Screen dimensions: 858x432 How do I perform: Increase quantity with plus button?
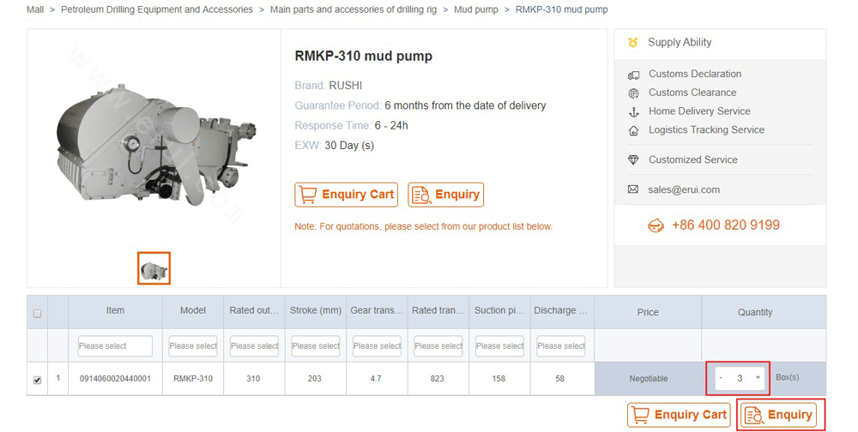758,377
